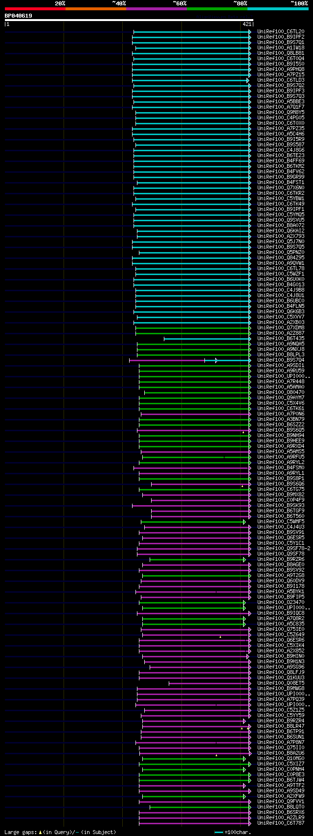Select the UniRef100_A5BBE3 label
The image size is (313, 836).
point(281,102)
